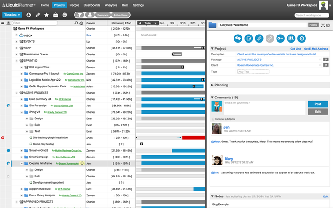Click the Maintenance Queue schedule bar

click(x=177, y=54)
